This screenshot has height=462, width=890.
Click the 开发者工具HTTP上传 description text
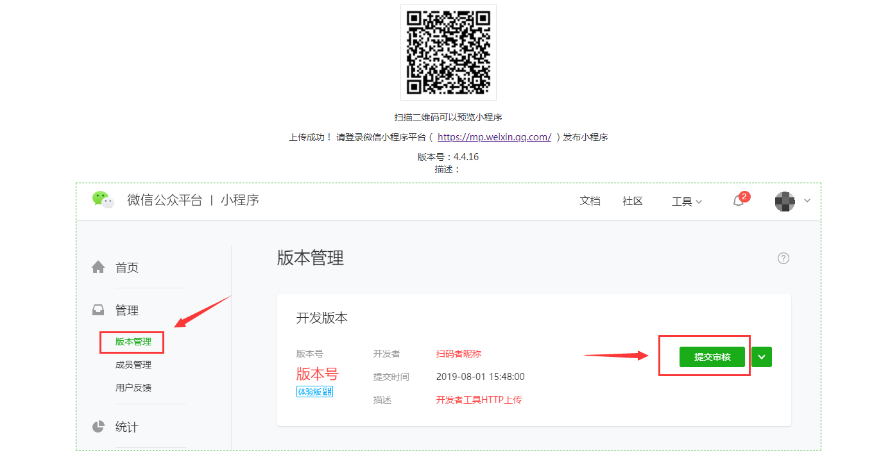pyautogui.click(x=479, y=400)
